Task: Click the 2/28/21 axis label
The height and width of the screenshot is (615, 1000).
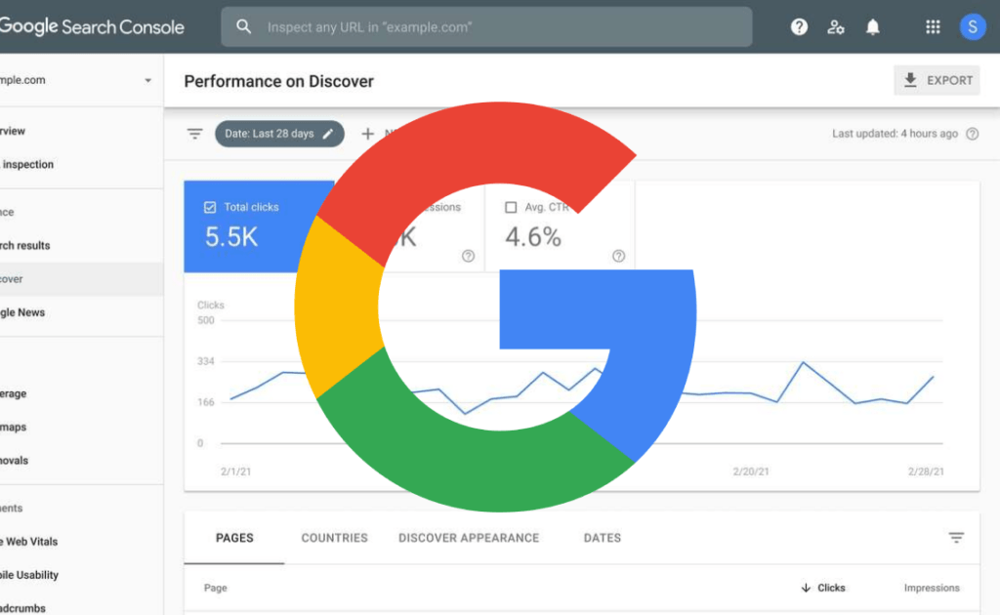Action: [926, 471]
